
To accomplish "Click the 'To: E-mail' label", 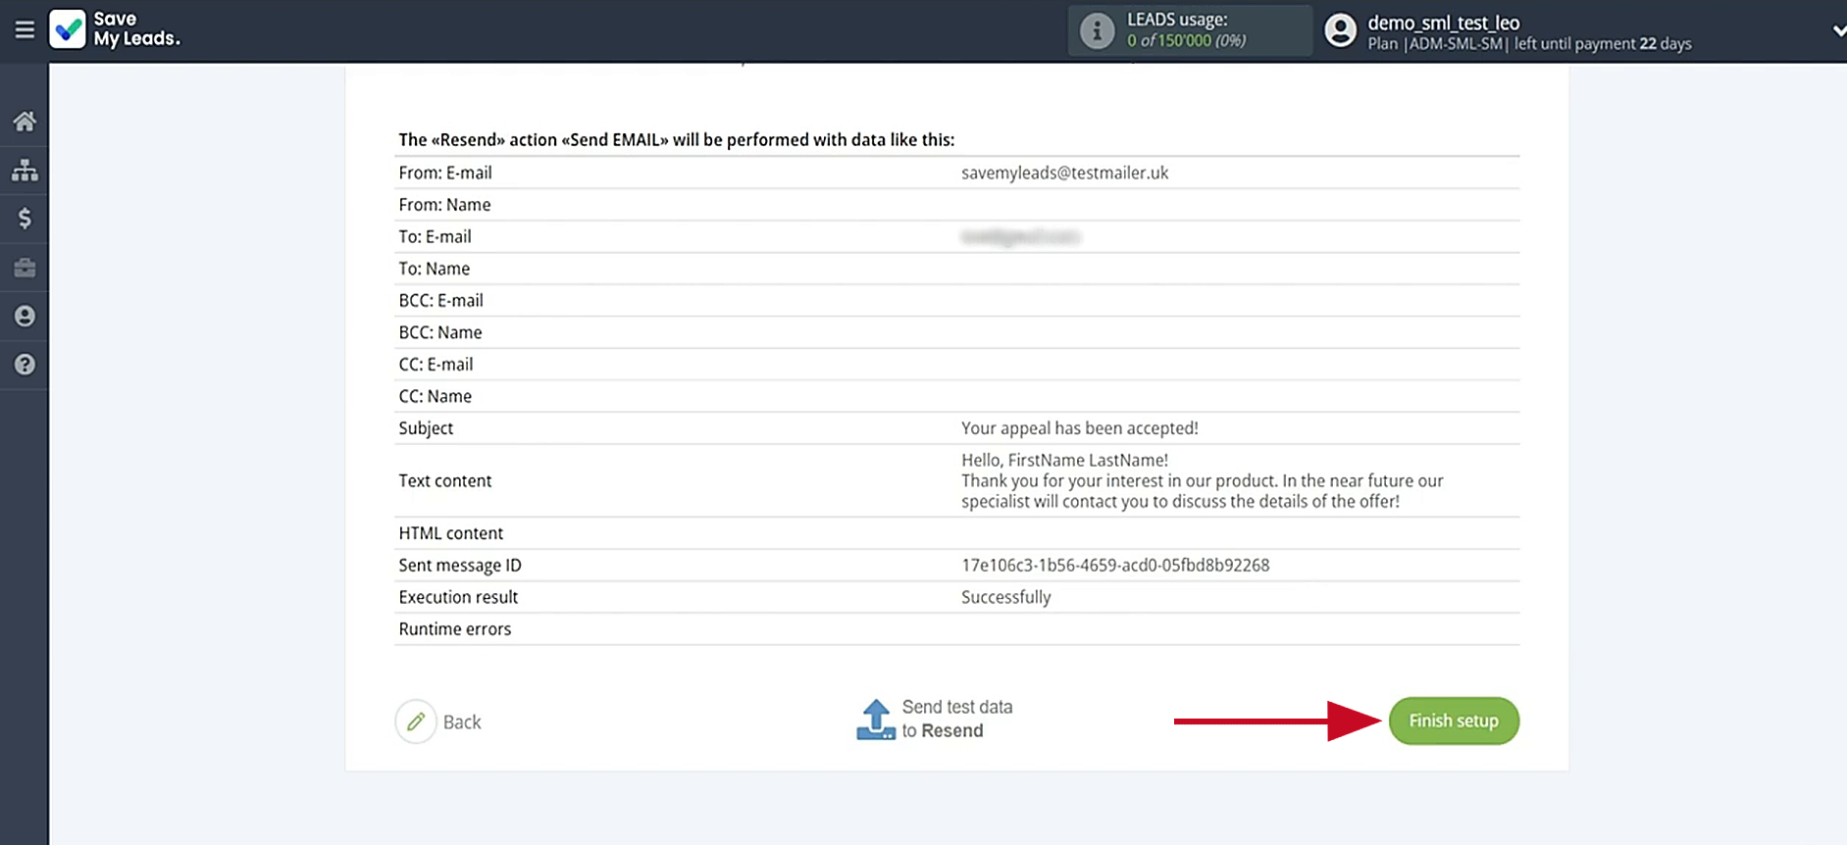I will [x=435, y=236].
